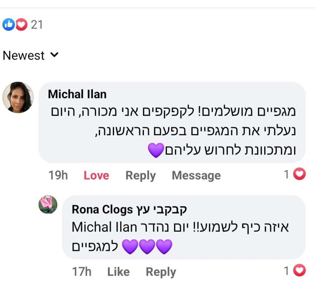The image size is (315, 283).
Task: Open the list of 21 reactions
Action: tap(37, 25)
